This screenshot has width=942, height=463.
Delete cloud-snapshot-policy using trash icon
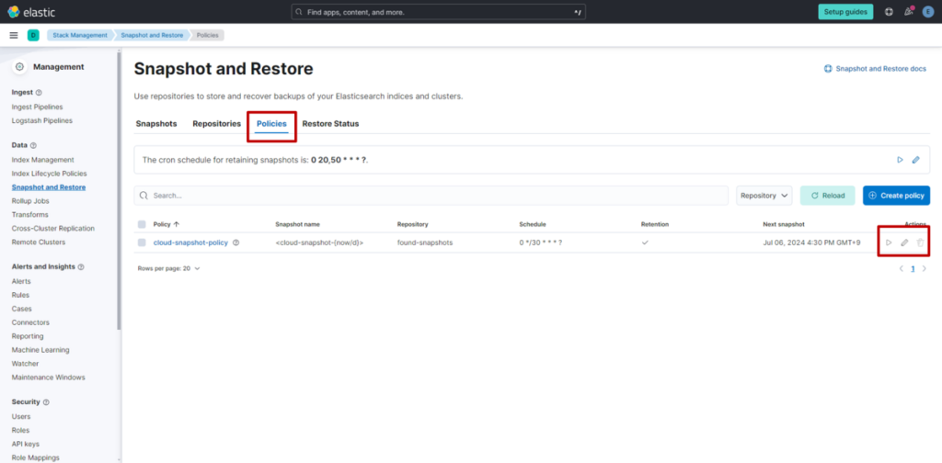[920, 243]
